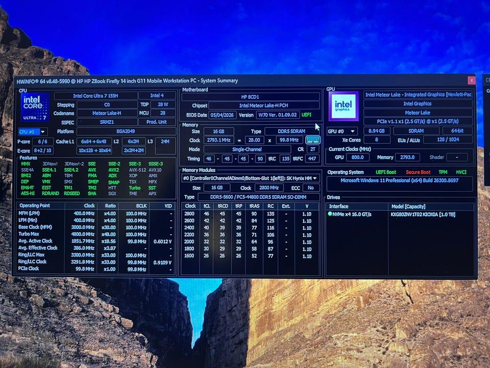490x368 pixels.
Task: Click the E-core 8+2 / 10 value
Action: click(x=42, y=150)
